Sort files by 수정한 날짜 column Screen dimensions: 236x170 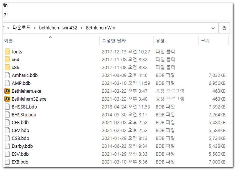114,41
